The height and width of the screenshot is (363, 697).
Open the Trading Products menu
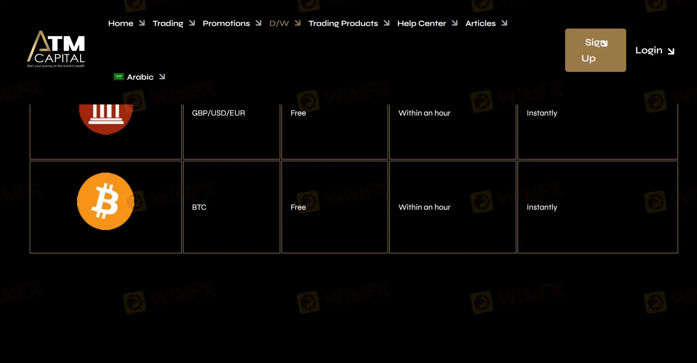(x=343, y=23)
